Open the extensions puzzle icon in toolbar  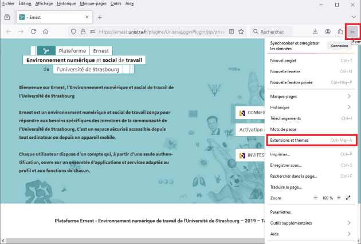[x=340, y=31]
